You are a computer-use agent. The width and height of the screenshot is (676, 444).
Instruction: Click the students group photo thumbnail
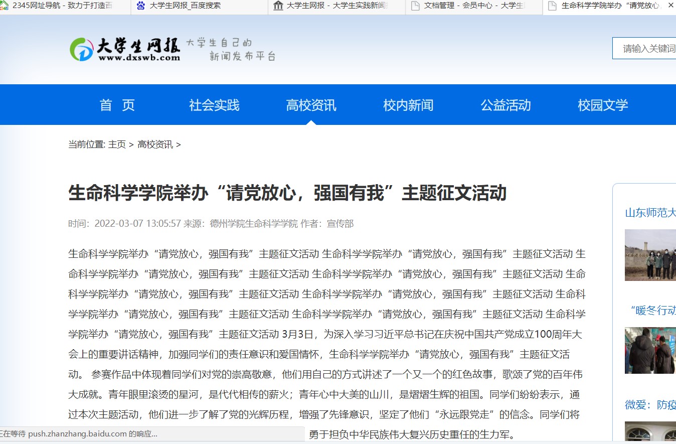click(x=650, y=255)
